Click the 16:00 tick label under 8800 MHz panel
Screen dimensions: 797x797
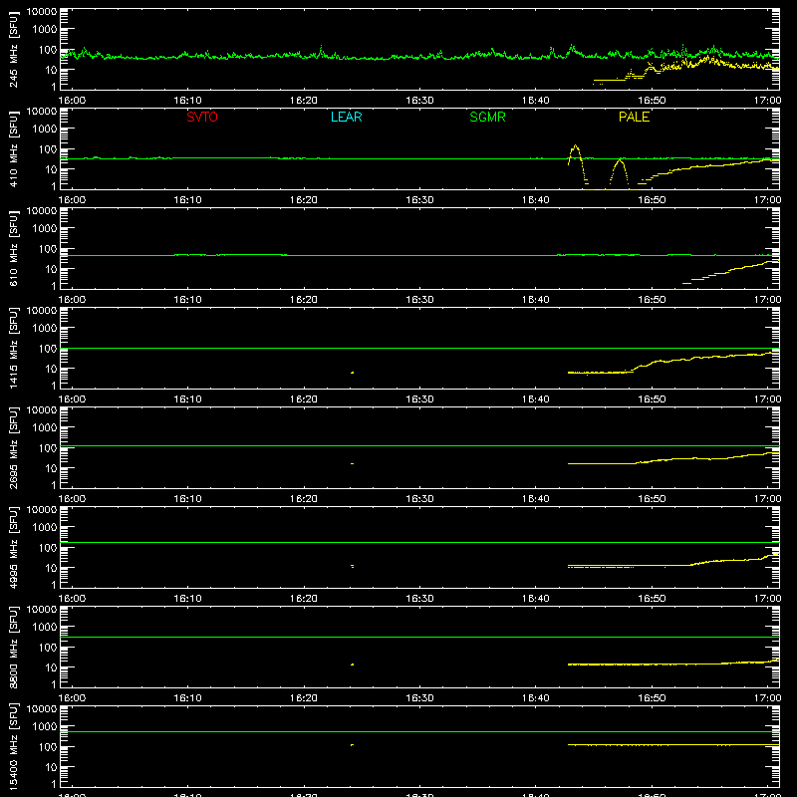pos(72,698)
